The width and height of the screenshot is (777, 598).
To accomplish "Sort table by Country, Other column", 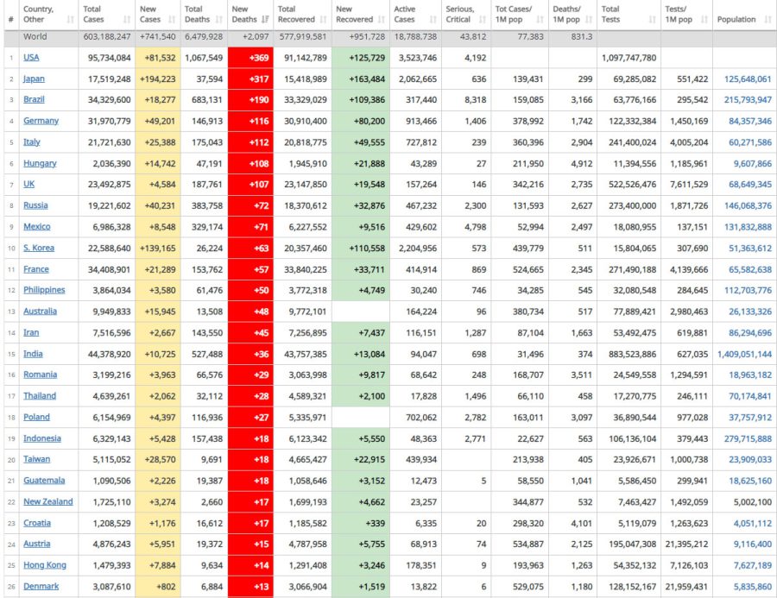I will coord(48,15).
